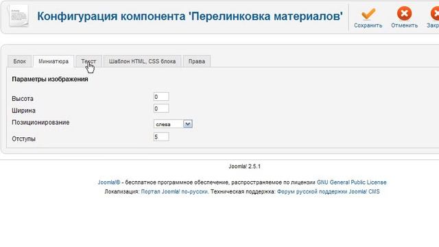Screen dimensions: 439x247
Task: Click the Ширина input field
Action: click(161, 108)
